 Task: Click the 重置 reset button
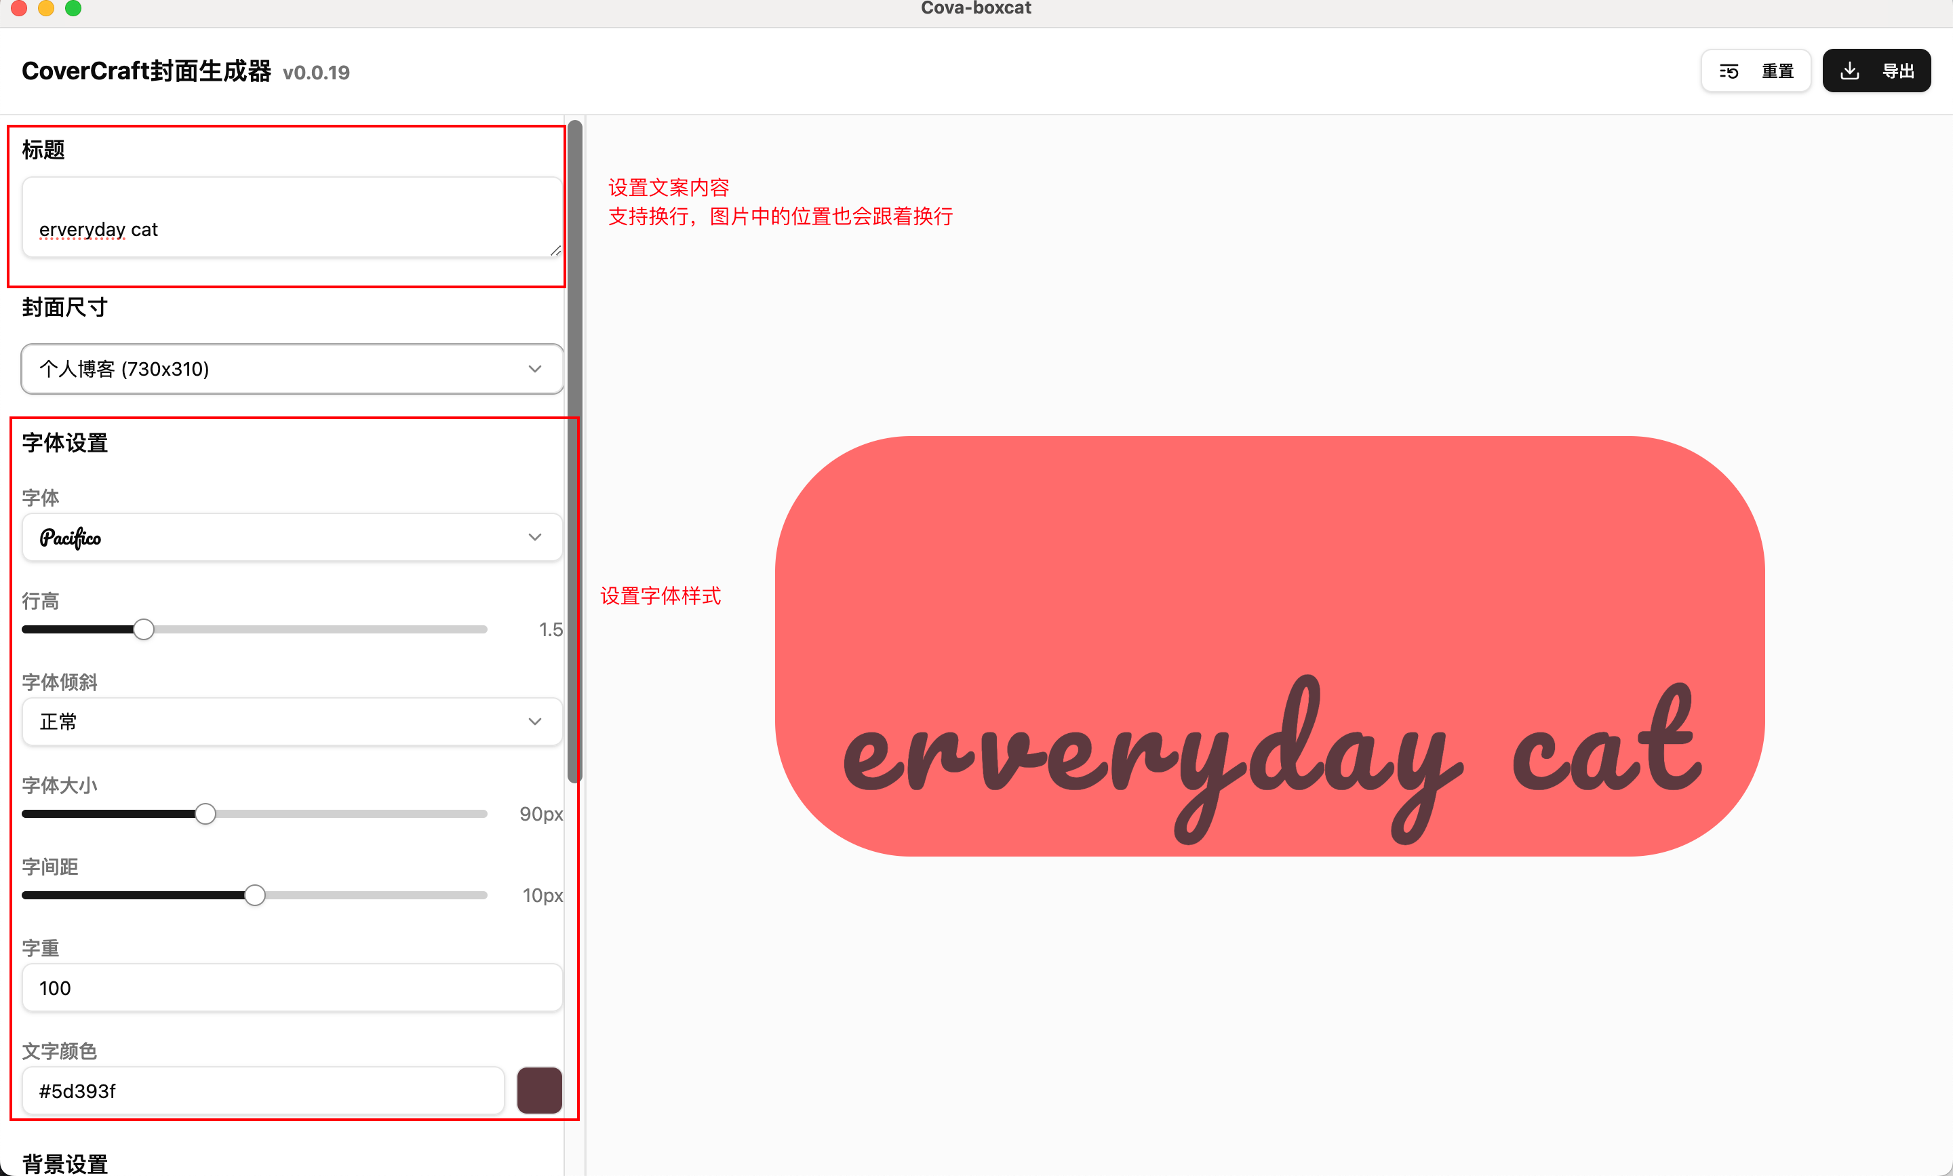point(1755,71)
